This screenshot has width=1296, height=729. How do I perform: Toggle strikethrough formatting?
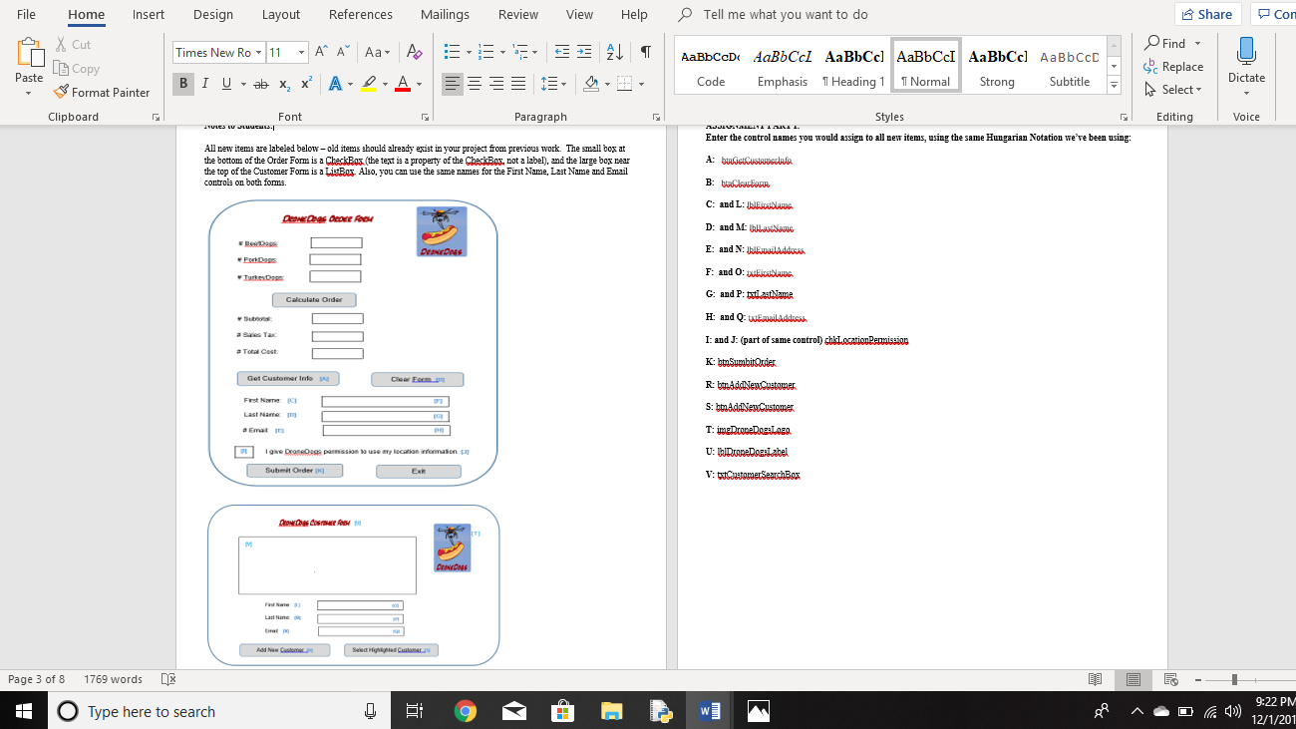point(261,84)
